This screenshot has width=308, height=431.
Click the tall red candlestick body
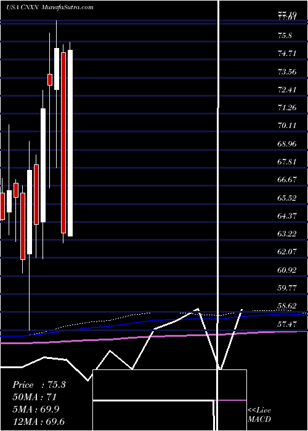pos(63,143)
